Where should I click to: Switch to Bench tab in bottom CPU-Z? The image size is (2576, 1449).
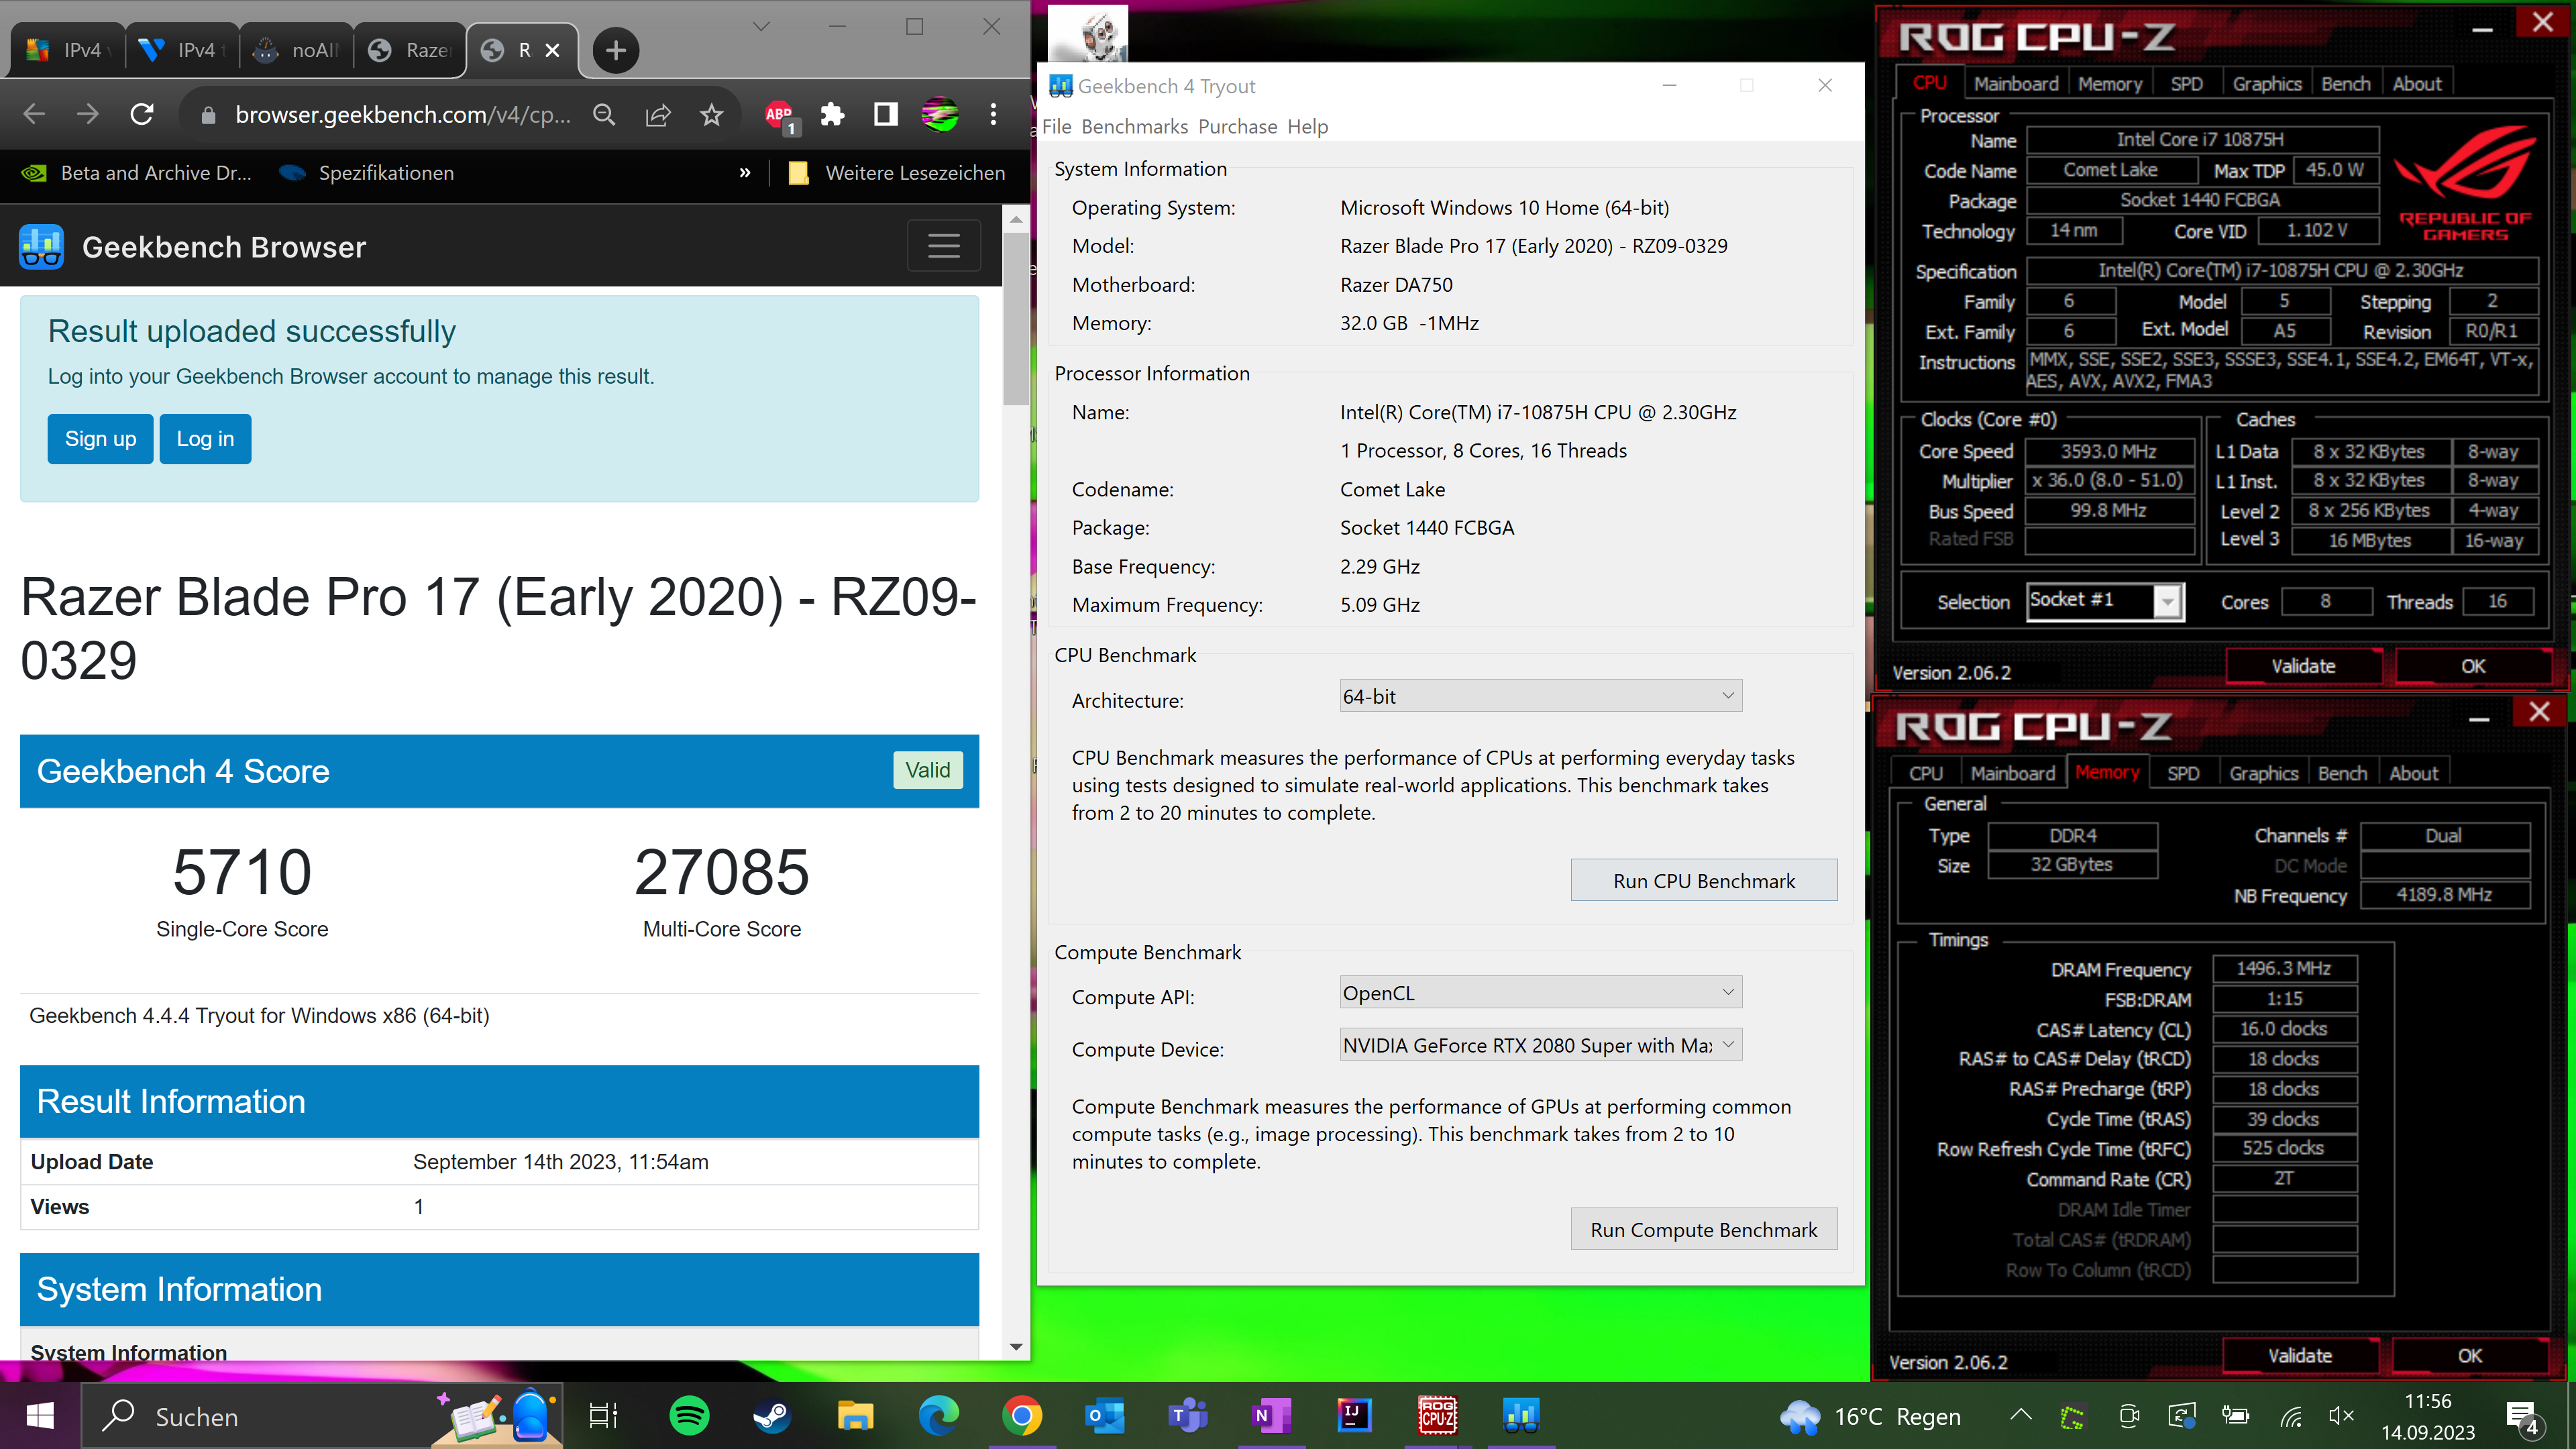pyautogui.click(x=2342, y=774)
